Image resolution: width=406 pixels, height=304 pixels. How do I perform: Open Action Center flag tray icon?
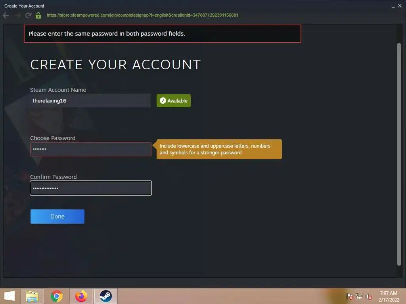coord(350,296)
